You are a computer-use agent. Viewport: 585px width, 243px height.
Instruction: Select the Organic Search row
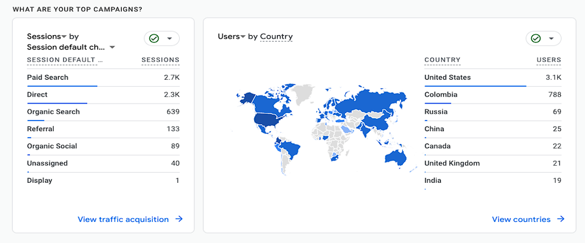coord(103,112)
